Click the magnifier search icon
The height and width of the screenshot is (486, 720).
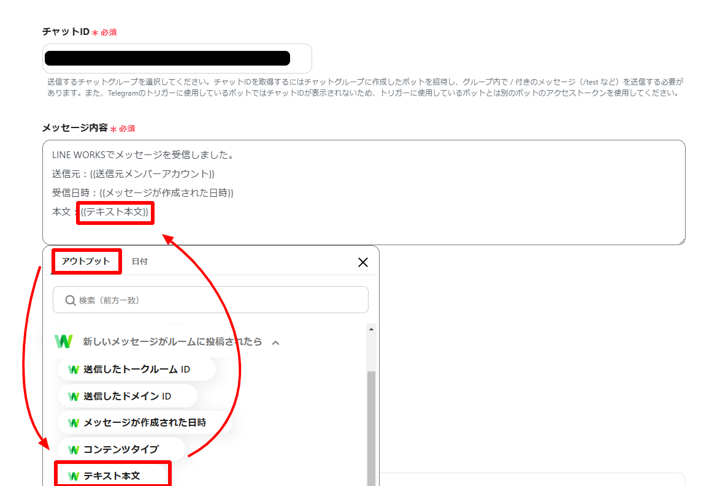(x=70, y=300)
